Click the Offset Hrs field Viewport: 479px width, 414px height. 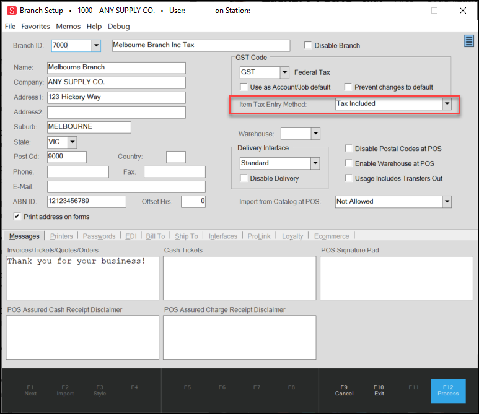pos(193,202)
